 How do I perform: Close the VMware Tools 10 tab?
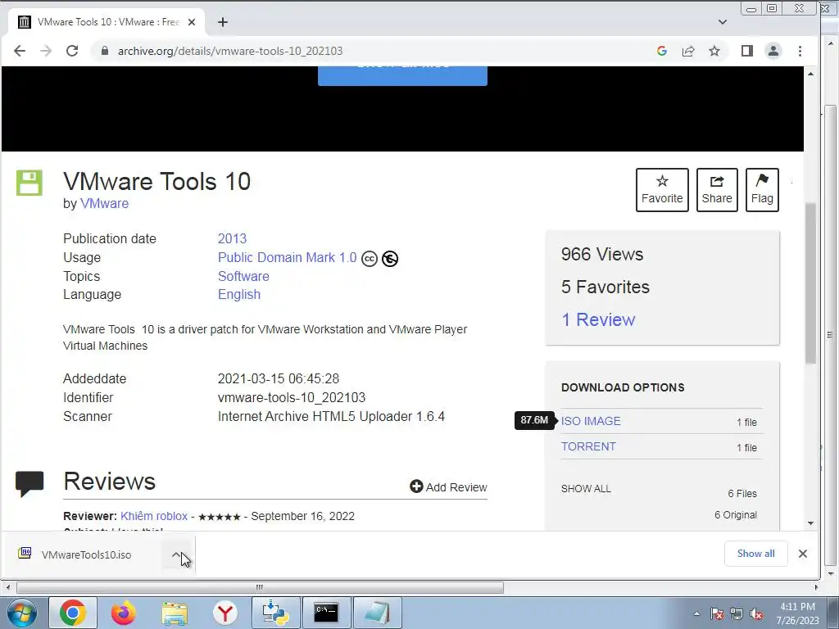click(192, 22)
